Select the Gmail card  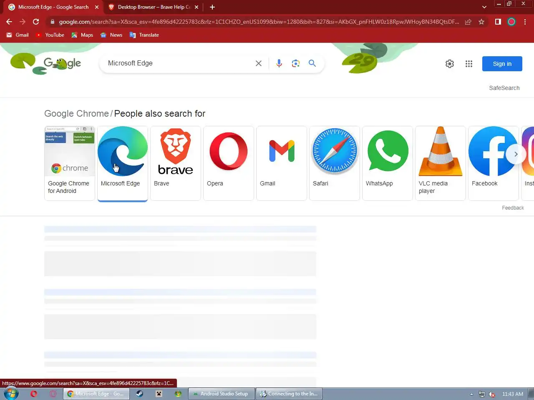(x=282, y=163)
